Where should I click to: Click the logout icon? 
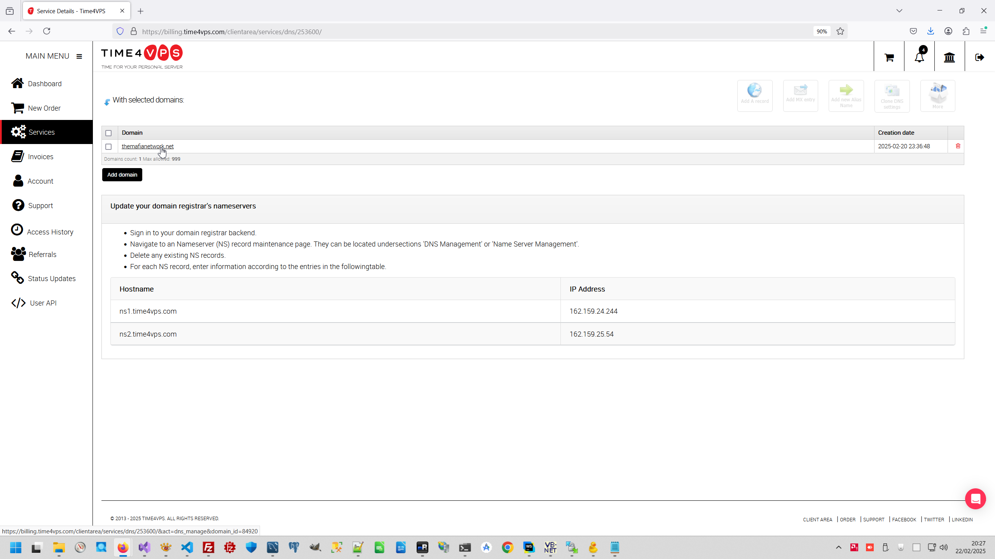pos(979,57)
